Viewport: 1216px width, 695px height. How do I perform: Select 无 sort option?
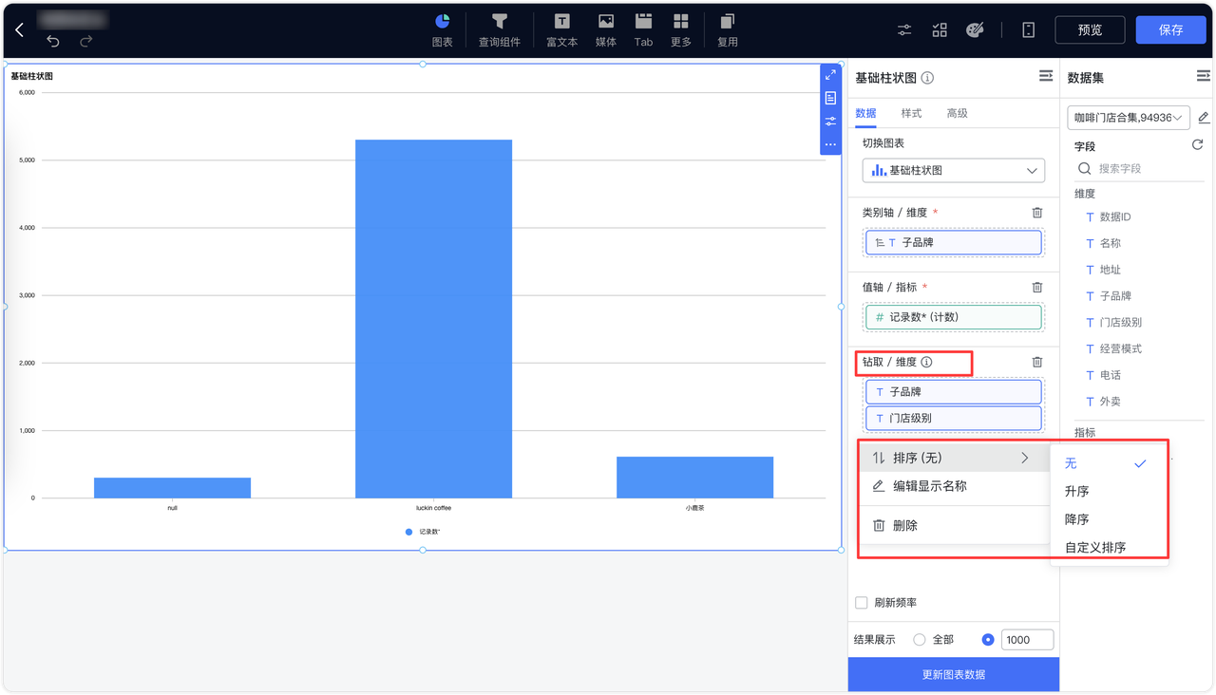pyautogui.click(x=1109, y=463)
